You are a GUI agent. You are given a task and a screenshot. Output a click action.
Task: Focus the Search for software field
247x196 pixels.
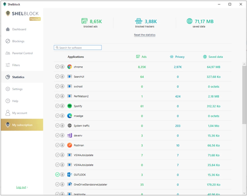[78, 47]
